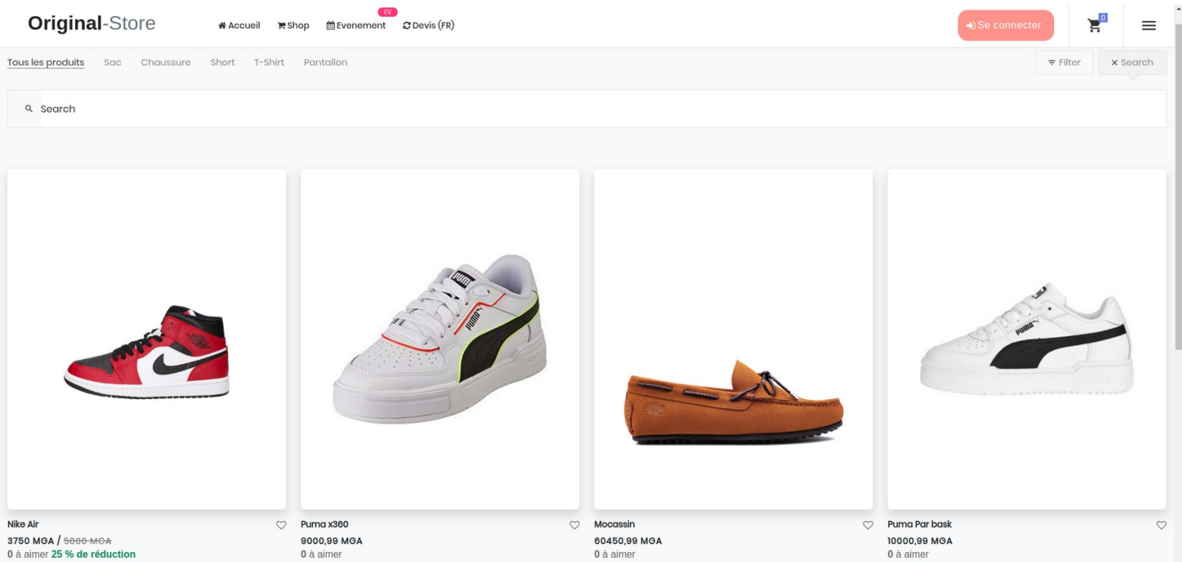
Task: Expand the Filter options panel
Action: [x=1064, y=63]
